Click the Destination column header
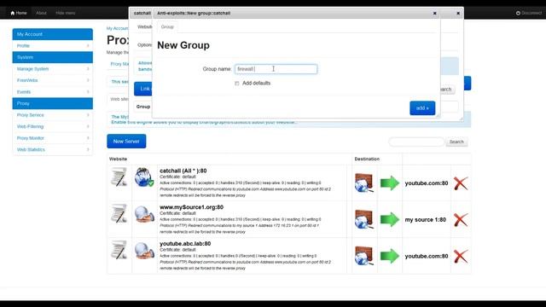The height and width of the screenshot is (307, 546). tap(367, 159)
